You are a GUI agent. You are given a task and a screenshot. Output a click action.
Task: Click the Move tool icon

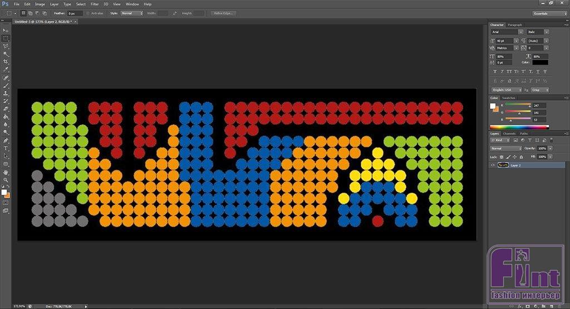click(x=6, y=30)
